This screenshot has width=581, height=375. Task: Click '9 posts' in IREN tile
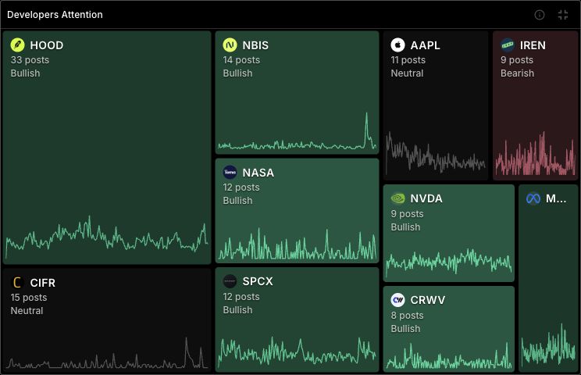[517, 60]
